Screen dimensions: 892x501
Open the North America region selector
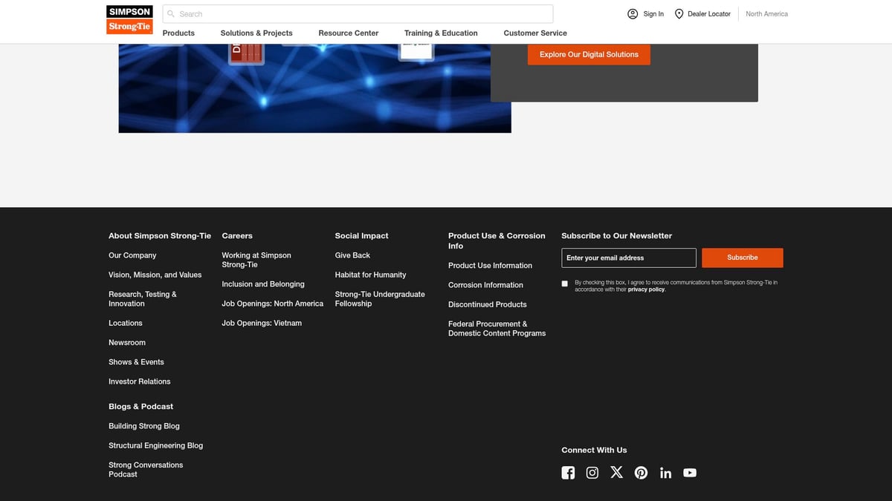(x=766, y=14)
